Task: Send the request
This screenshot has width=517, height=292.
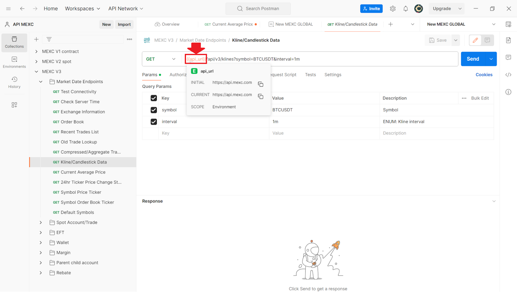Action: tap(473, 59)
